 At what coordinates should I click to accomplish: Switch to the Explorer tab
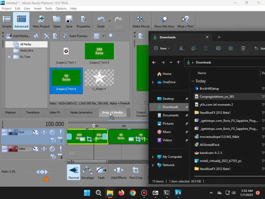pyautogui.click(x=10, y=112)
